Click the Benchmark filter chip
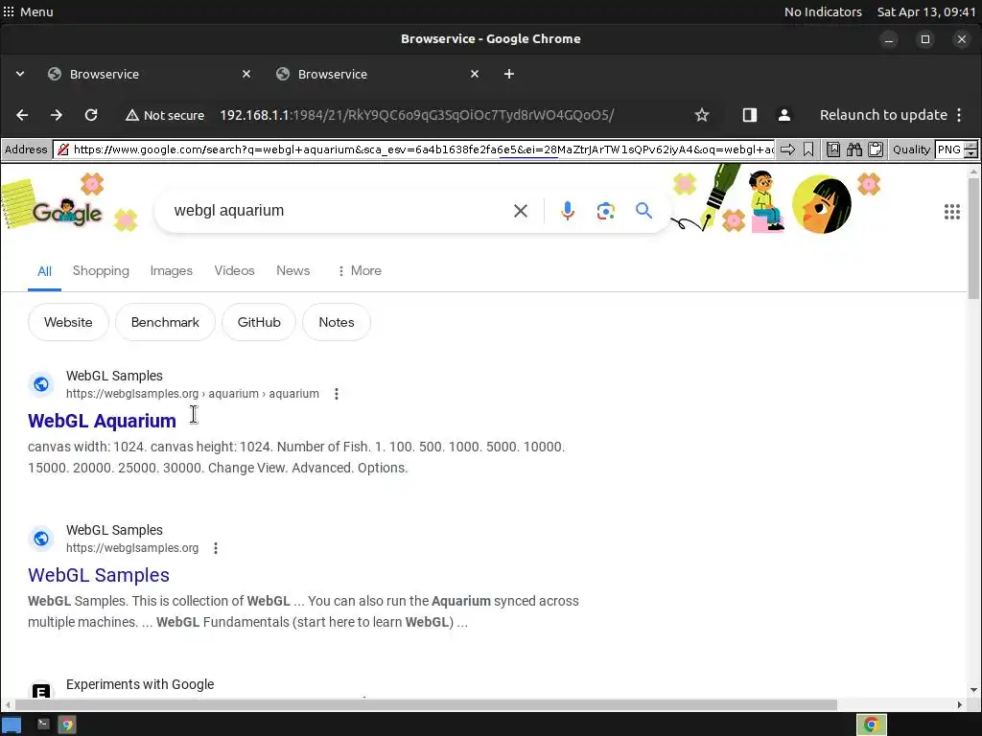 point(165,322)
